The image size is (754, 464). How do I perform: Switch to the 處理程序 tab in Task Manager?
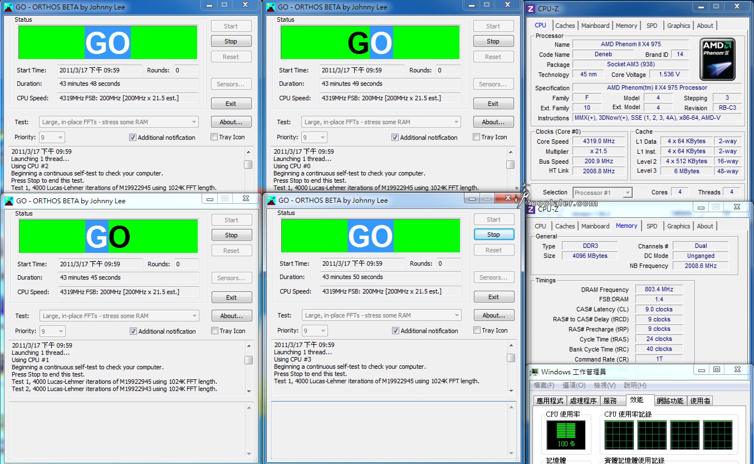[582, 401]
